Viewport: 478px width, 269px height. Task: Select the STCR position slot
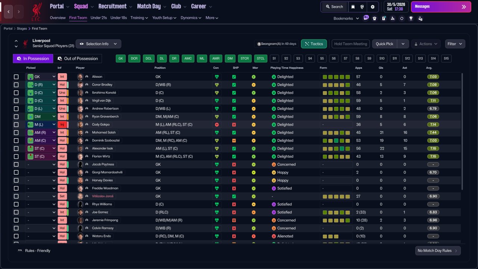point(245,59)
